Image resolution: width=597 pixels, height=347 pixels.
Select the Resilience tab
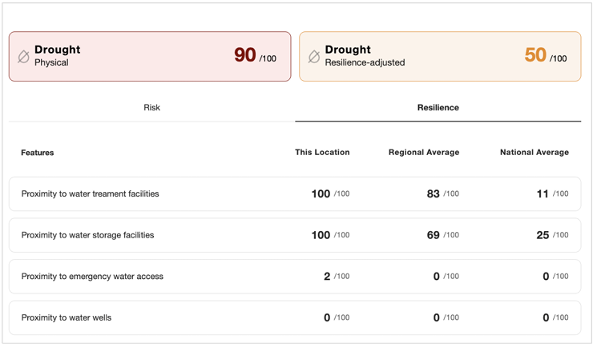tap(438, 108)
